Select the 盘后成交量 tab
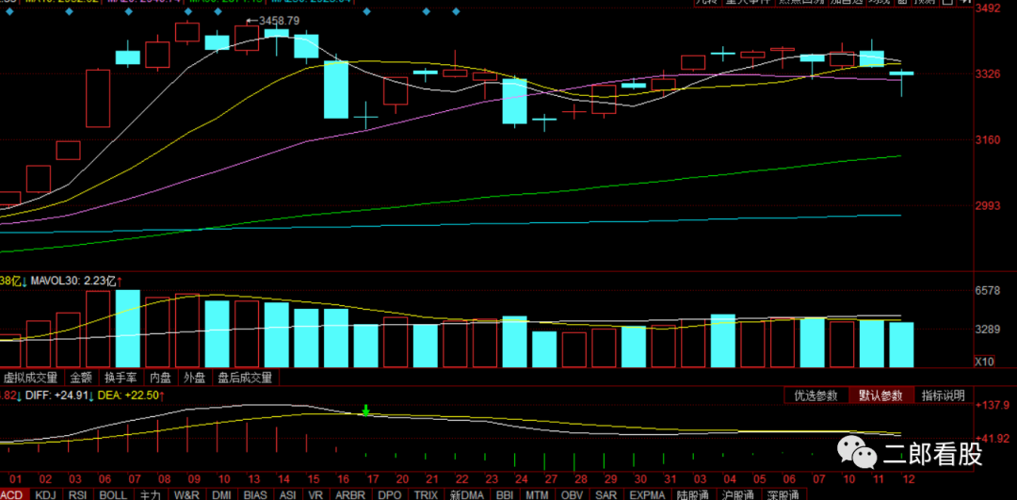The width and height of the screenshot is (1017, 500). 245,377
